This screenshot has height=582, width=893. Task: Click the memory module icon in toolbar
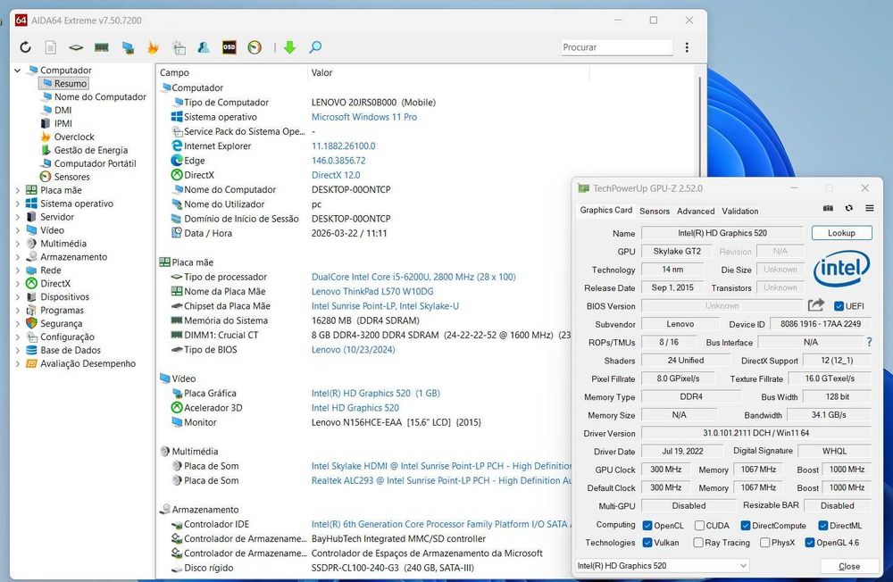[102, 47]
